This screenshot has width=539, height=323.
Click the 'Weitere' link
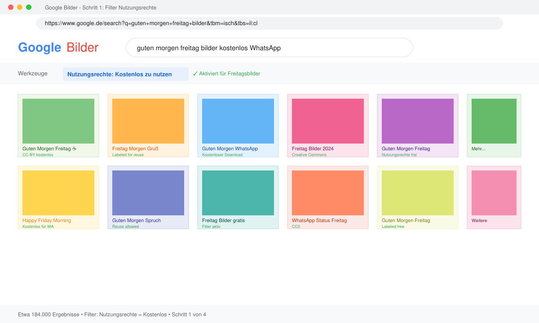tap(479, 220)
